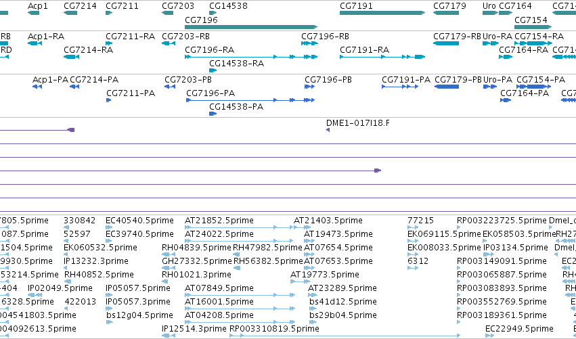Open the RP003223725.5prime EST label

coord(502,221)
